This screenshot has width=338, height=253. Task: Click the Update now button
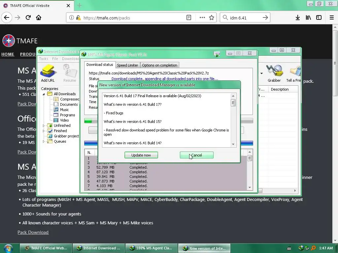(x=141, y=155)
